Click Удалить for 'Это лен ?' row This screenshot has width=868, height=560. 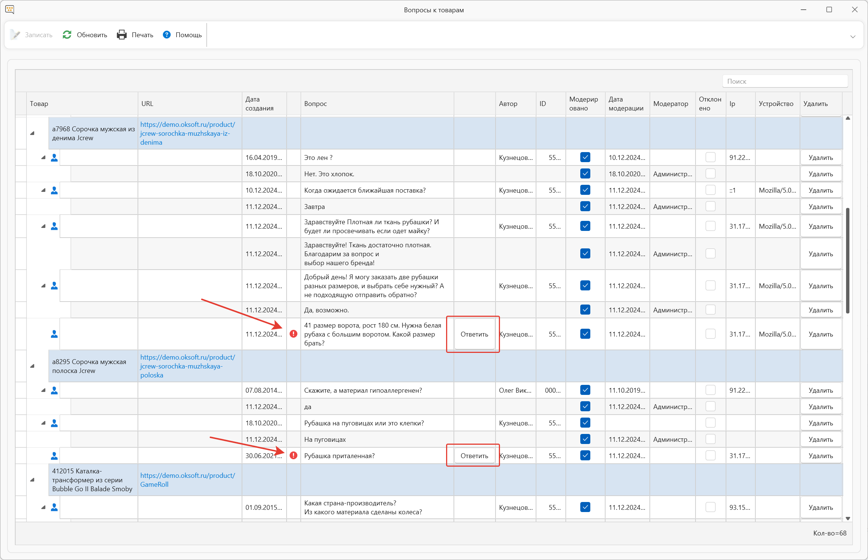coord(821,158)
